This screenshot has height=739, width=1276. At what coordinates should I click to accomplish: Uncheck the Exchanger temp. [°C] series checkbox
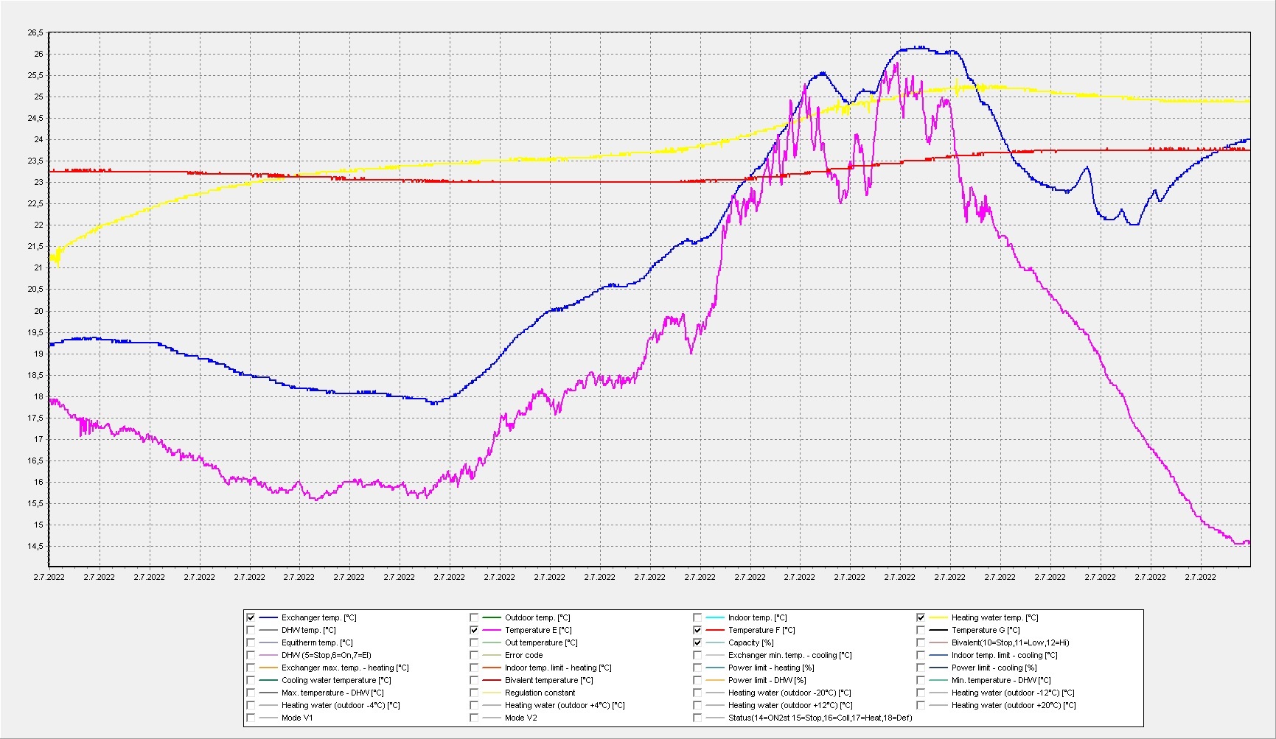point(251,617)
